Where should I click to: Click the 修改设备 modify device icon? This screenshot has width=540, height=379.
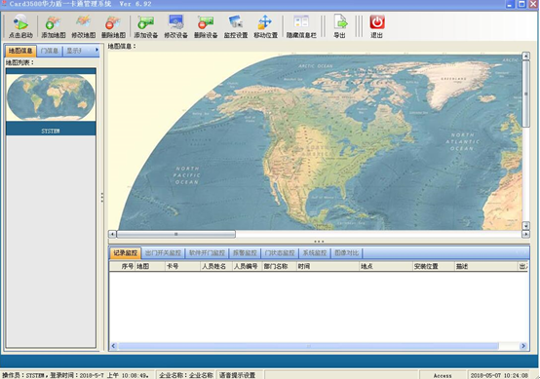pos(176,22)
